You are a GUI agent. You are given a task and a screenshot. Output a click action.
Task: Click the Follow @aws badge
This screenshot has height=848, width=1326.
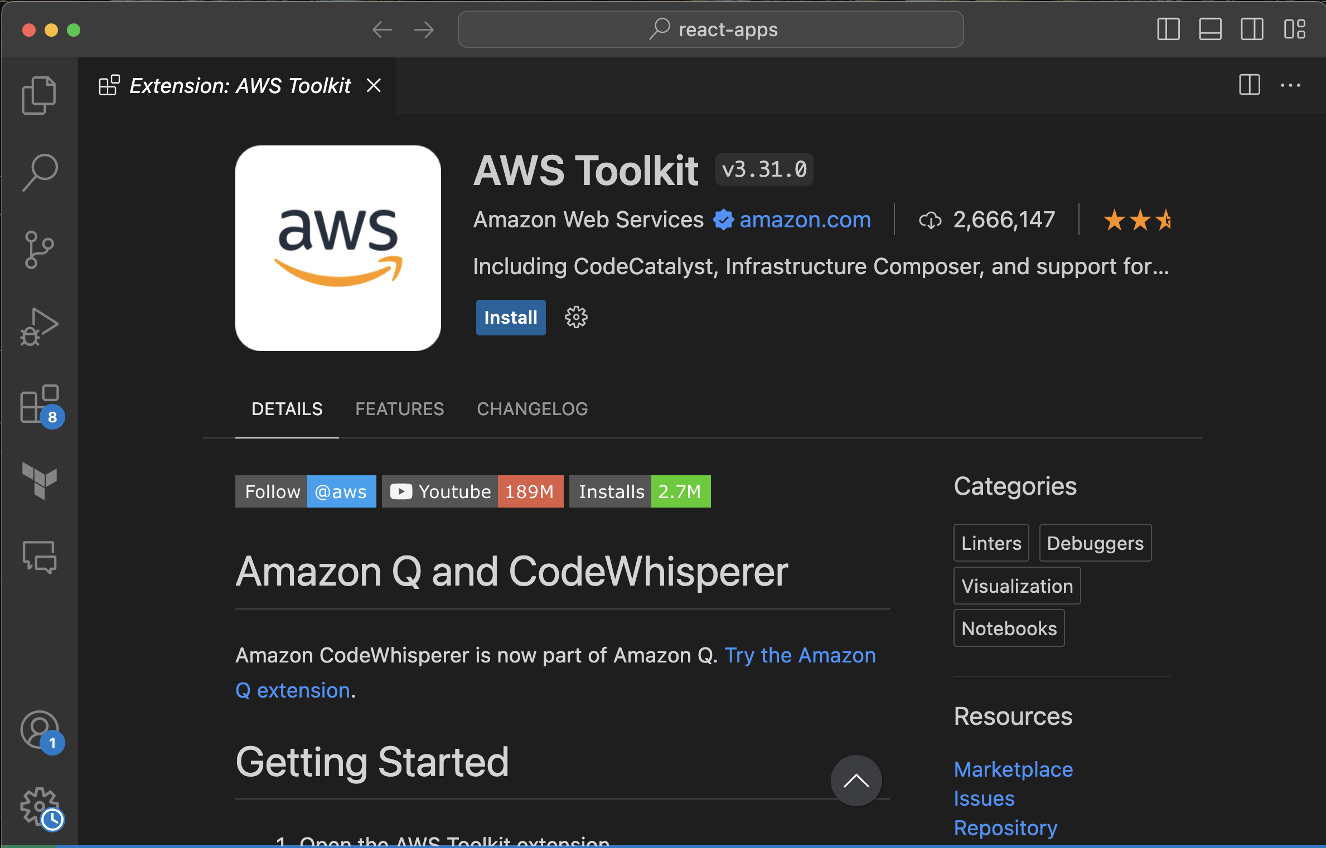coord(306,491)
